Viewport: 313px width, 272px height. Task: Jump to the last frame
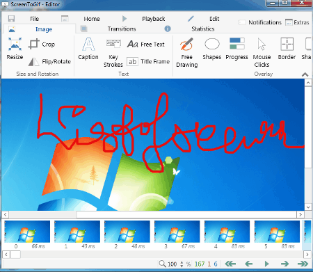tap(303, 264)
